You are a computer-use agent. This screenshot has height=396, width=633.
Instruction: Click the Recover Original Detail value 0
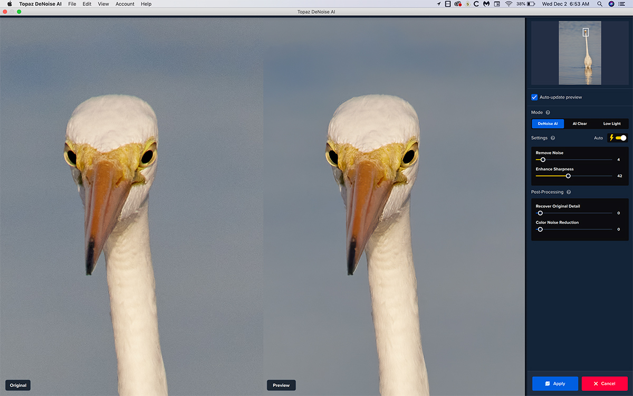[619, 213]
